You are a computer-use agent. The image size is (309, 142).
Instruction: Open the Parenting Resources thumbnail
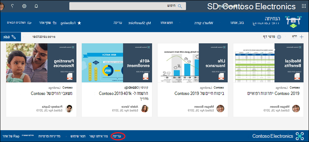[x=41, y=63]
